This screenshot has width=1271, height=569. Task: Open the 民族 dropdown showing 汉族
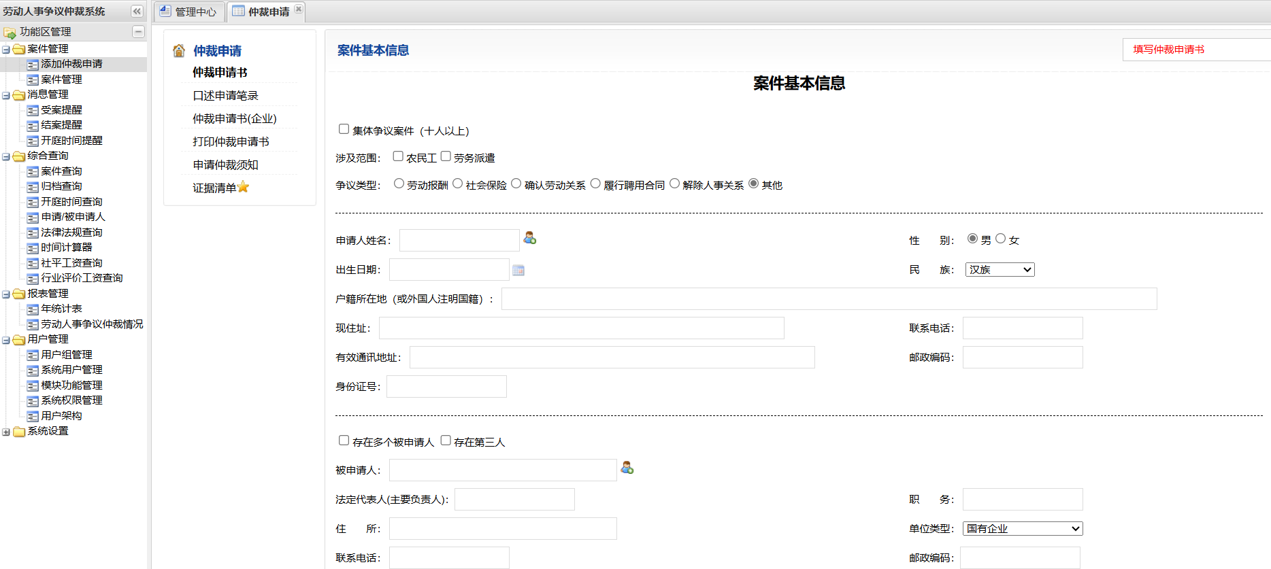(x=999, y=270)
